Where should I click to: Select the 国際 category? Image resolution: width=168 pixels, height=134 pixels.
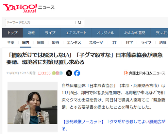(x=41, y=43)
